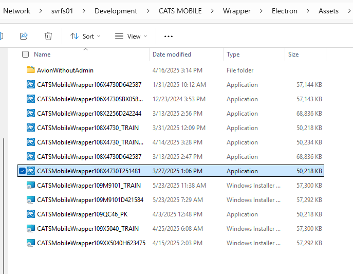Go to svrfs01 in the breadcrumb
The width and height of the screenshot is (353, 274).
pos(62,11)
